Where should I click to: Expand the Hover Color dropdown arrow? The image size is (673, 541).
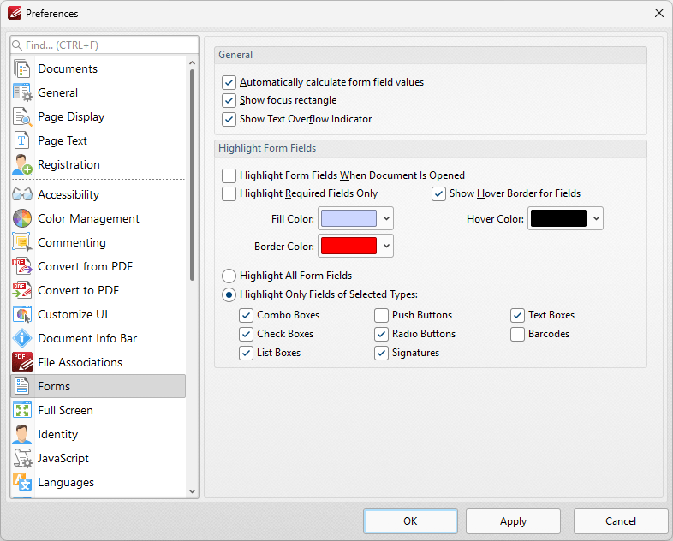596,218
